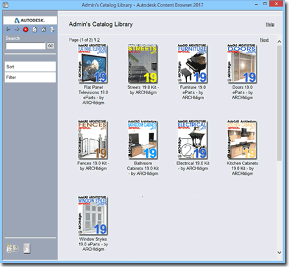
Task: Expand the Sort panel
Action: click(30, 67)
